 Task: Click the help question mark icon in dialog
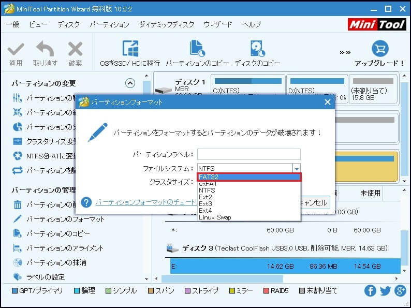pyautogui.click(x=86, y=202)
